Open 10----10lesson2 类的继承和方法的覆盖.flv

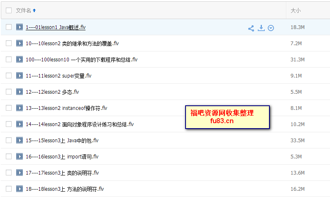(x=72, y=44)
